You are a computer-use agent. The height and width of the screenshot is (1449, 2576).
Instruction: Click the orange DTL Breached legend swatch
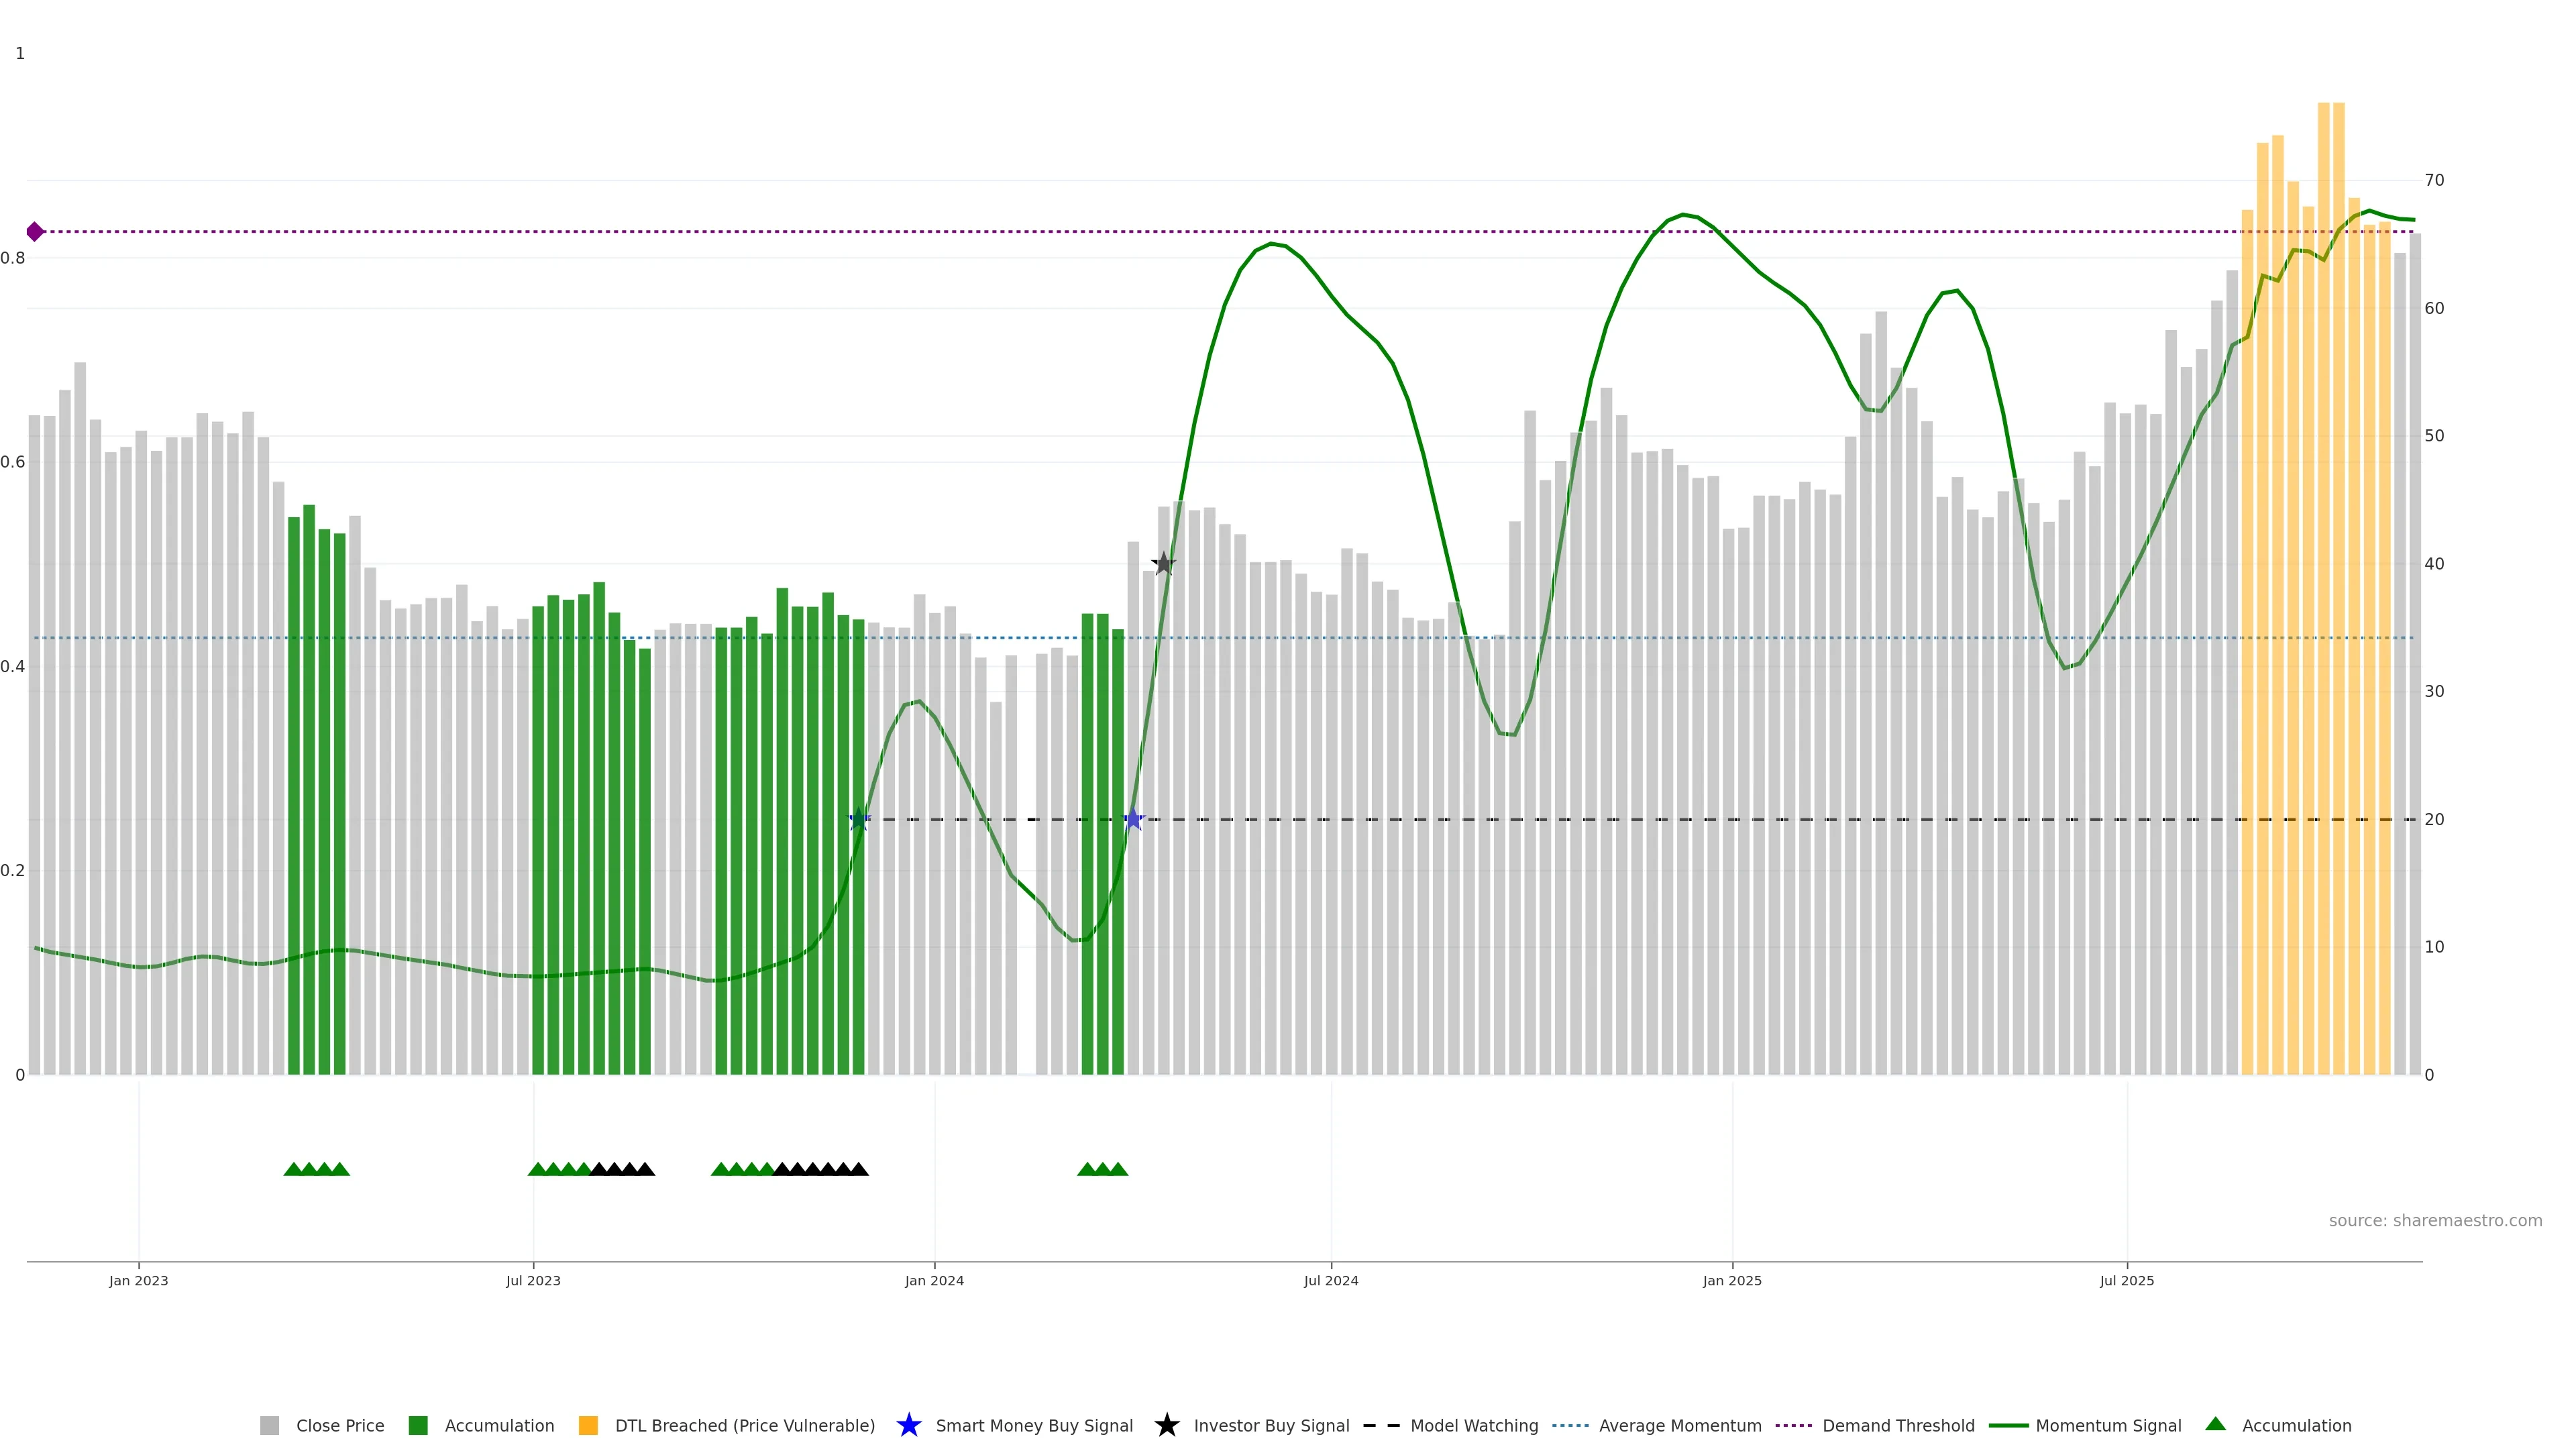(588, 1426)
